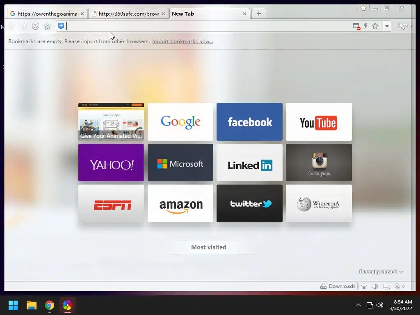The height and width of the screenshot is (315, 420).
Task: Select the Most visited section label
Action: pyautogui.click(x=209, y=247)
